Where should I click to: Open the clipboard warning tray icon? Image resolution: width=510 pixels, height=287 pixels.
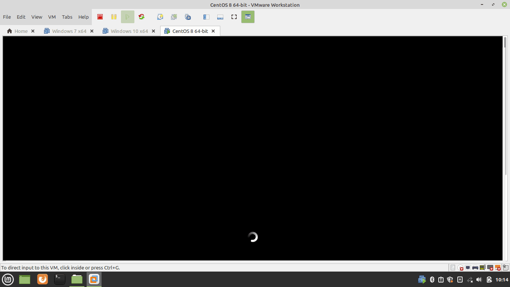click(441, 280)
